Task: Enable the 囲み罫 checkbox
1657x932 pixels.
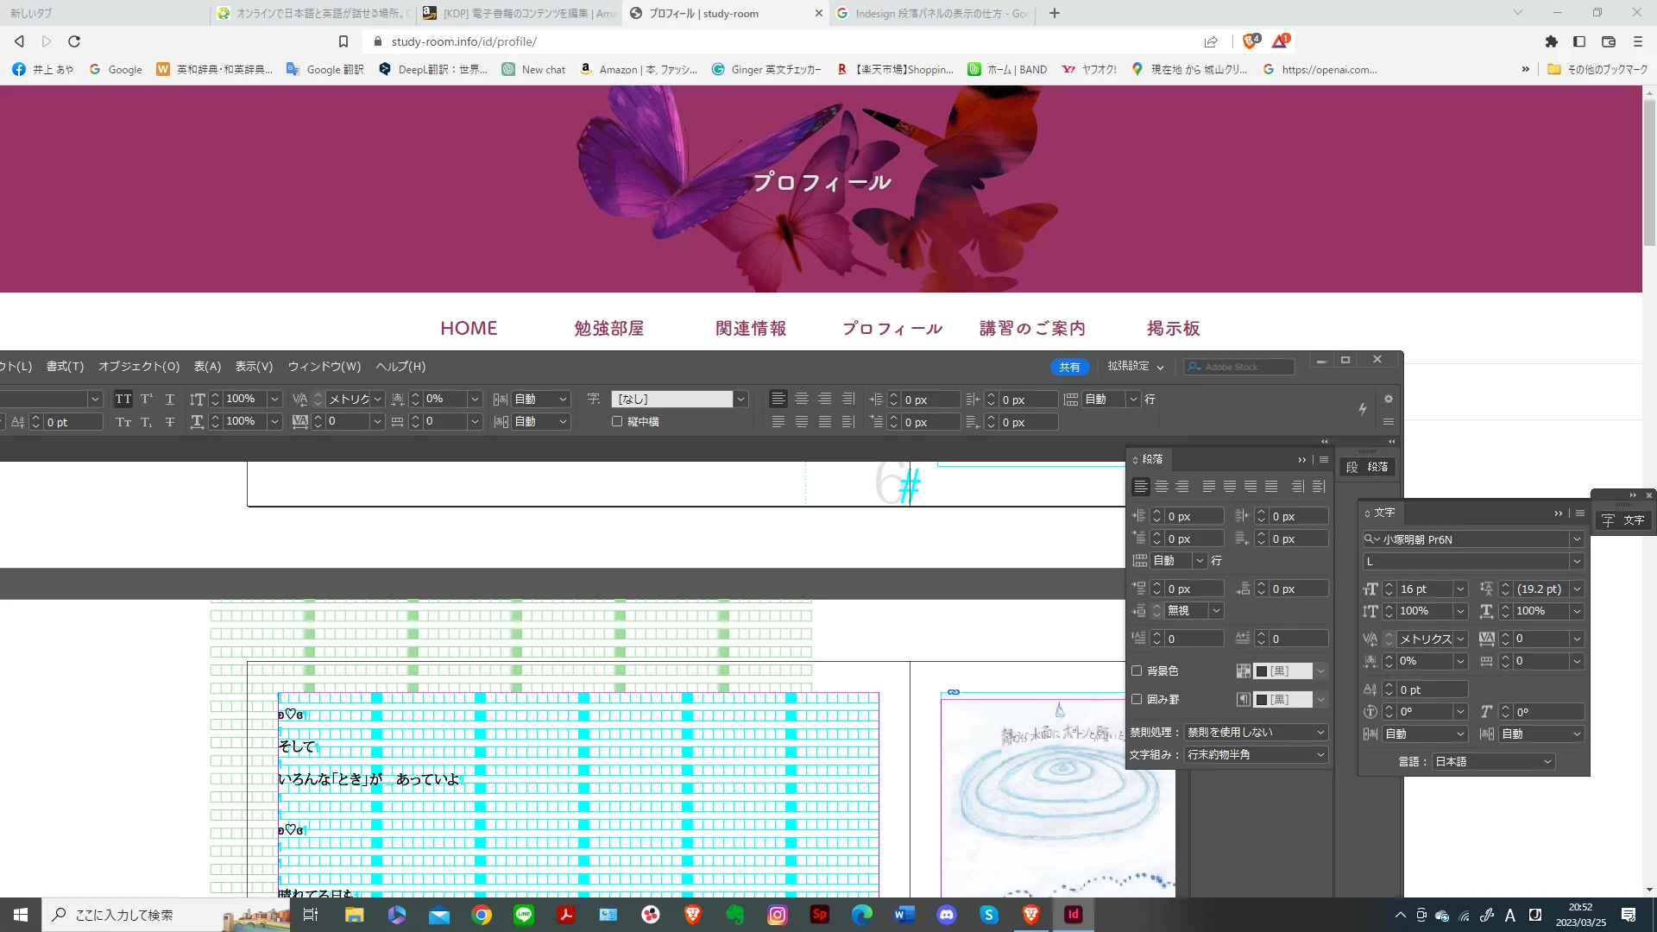Action: [1137, 699]
